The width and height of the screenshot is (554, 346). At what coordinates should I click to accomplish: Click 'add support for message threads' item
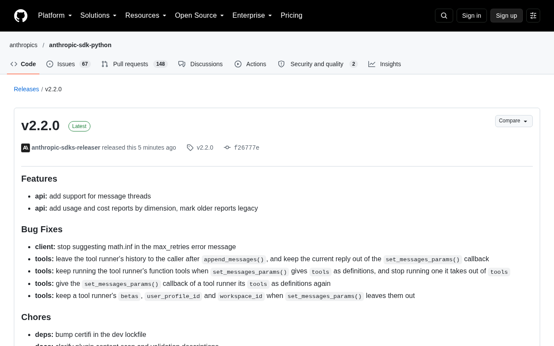[100, 196]
